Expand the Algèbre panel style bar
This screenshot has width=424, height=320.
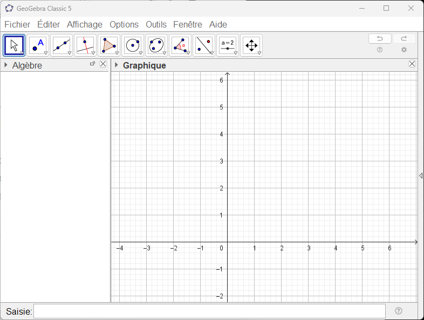coord(6,65)
